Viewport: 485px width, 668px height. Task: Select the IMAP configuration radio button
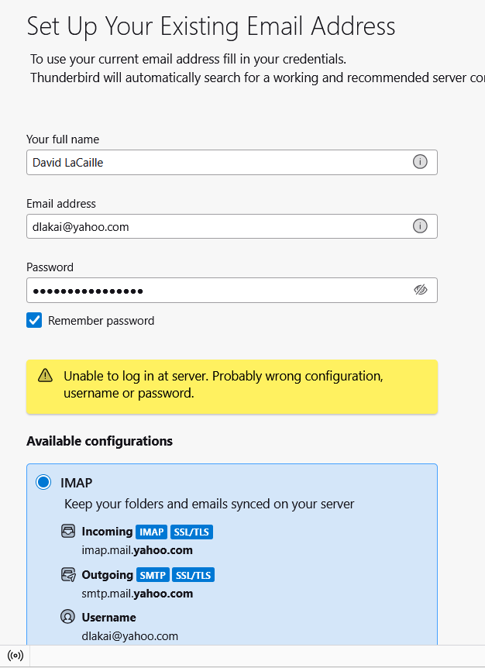(x=43, y=483)
